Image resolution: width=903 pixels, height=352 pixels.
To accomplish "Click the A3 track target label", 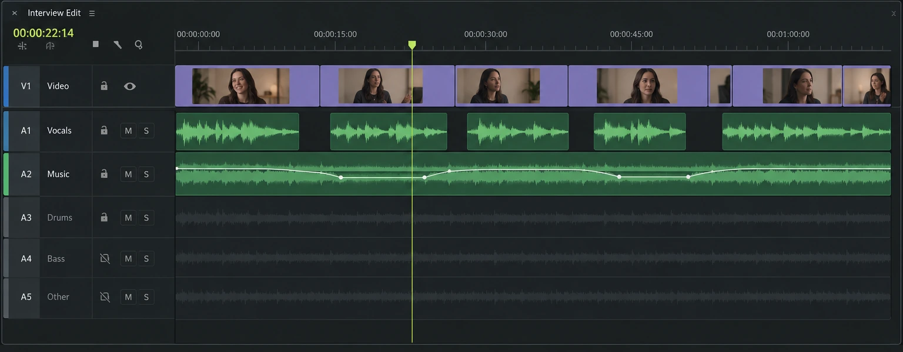I will tap(26, 217).
